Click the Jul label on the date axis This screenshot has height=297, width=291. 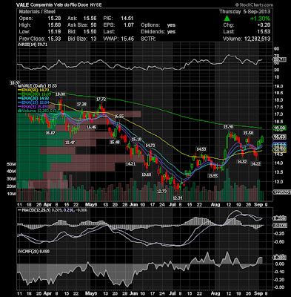click(173, 205)
